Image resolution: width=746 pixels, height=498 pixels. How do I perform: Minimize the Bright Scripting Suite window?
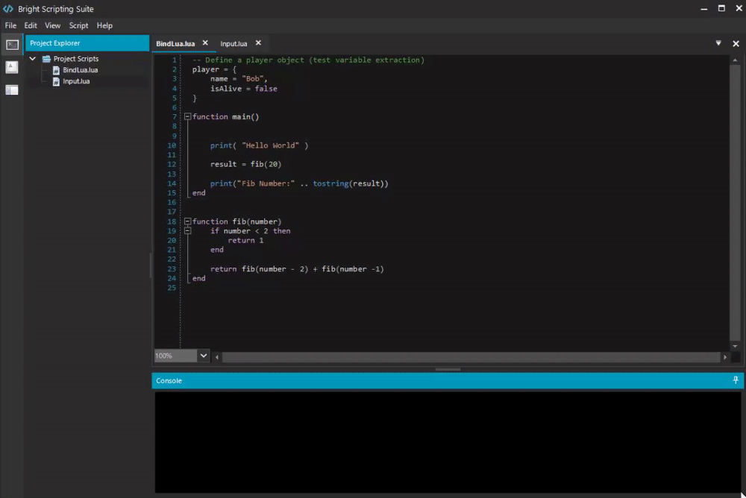(x=704, y=8)
